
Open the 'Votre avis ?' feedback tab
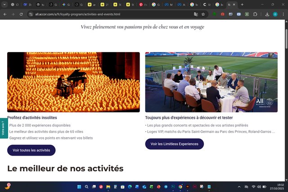point(3,128)
